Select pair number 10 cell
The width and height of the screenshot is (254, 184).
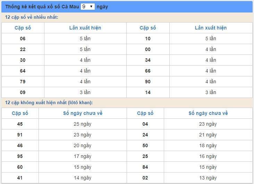148,39
